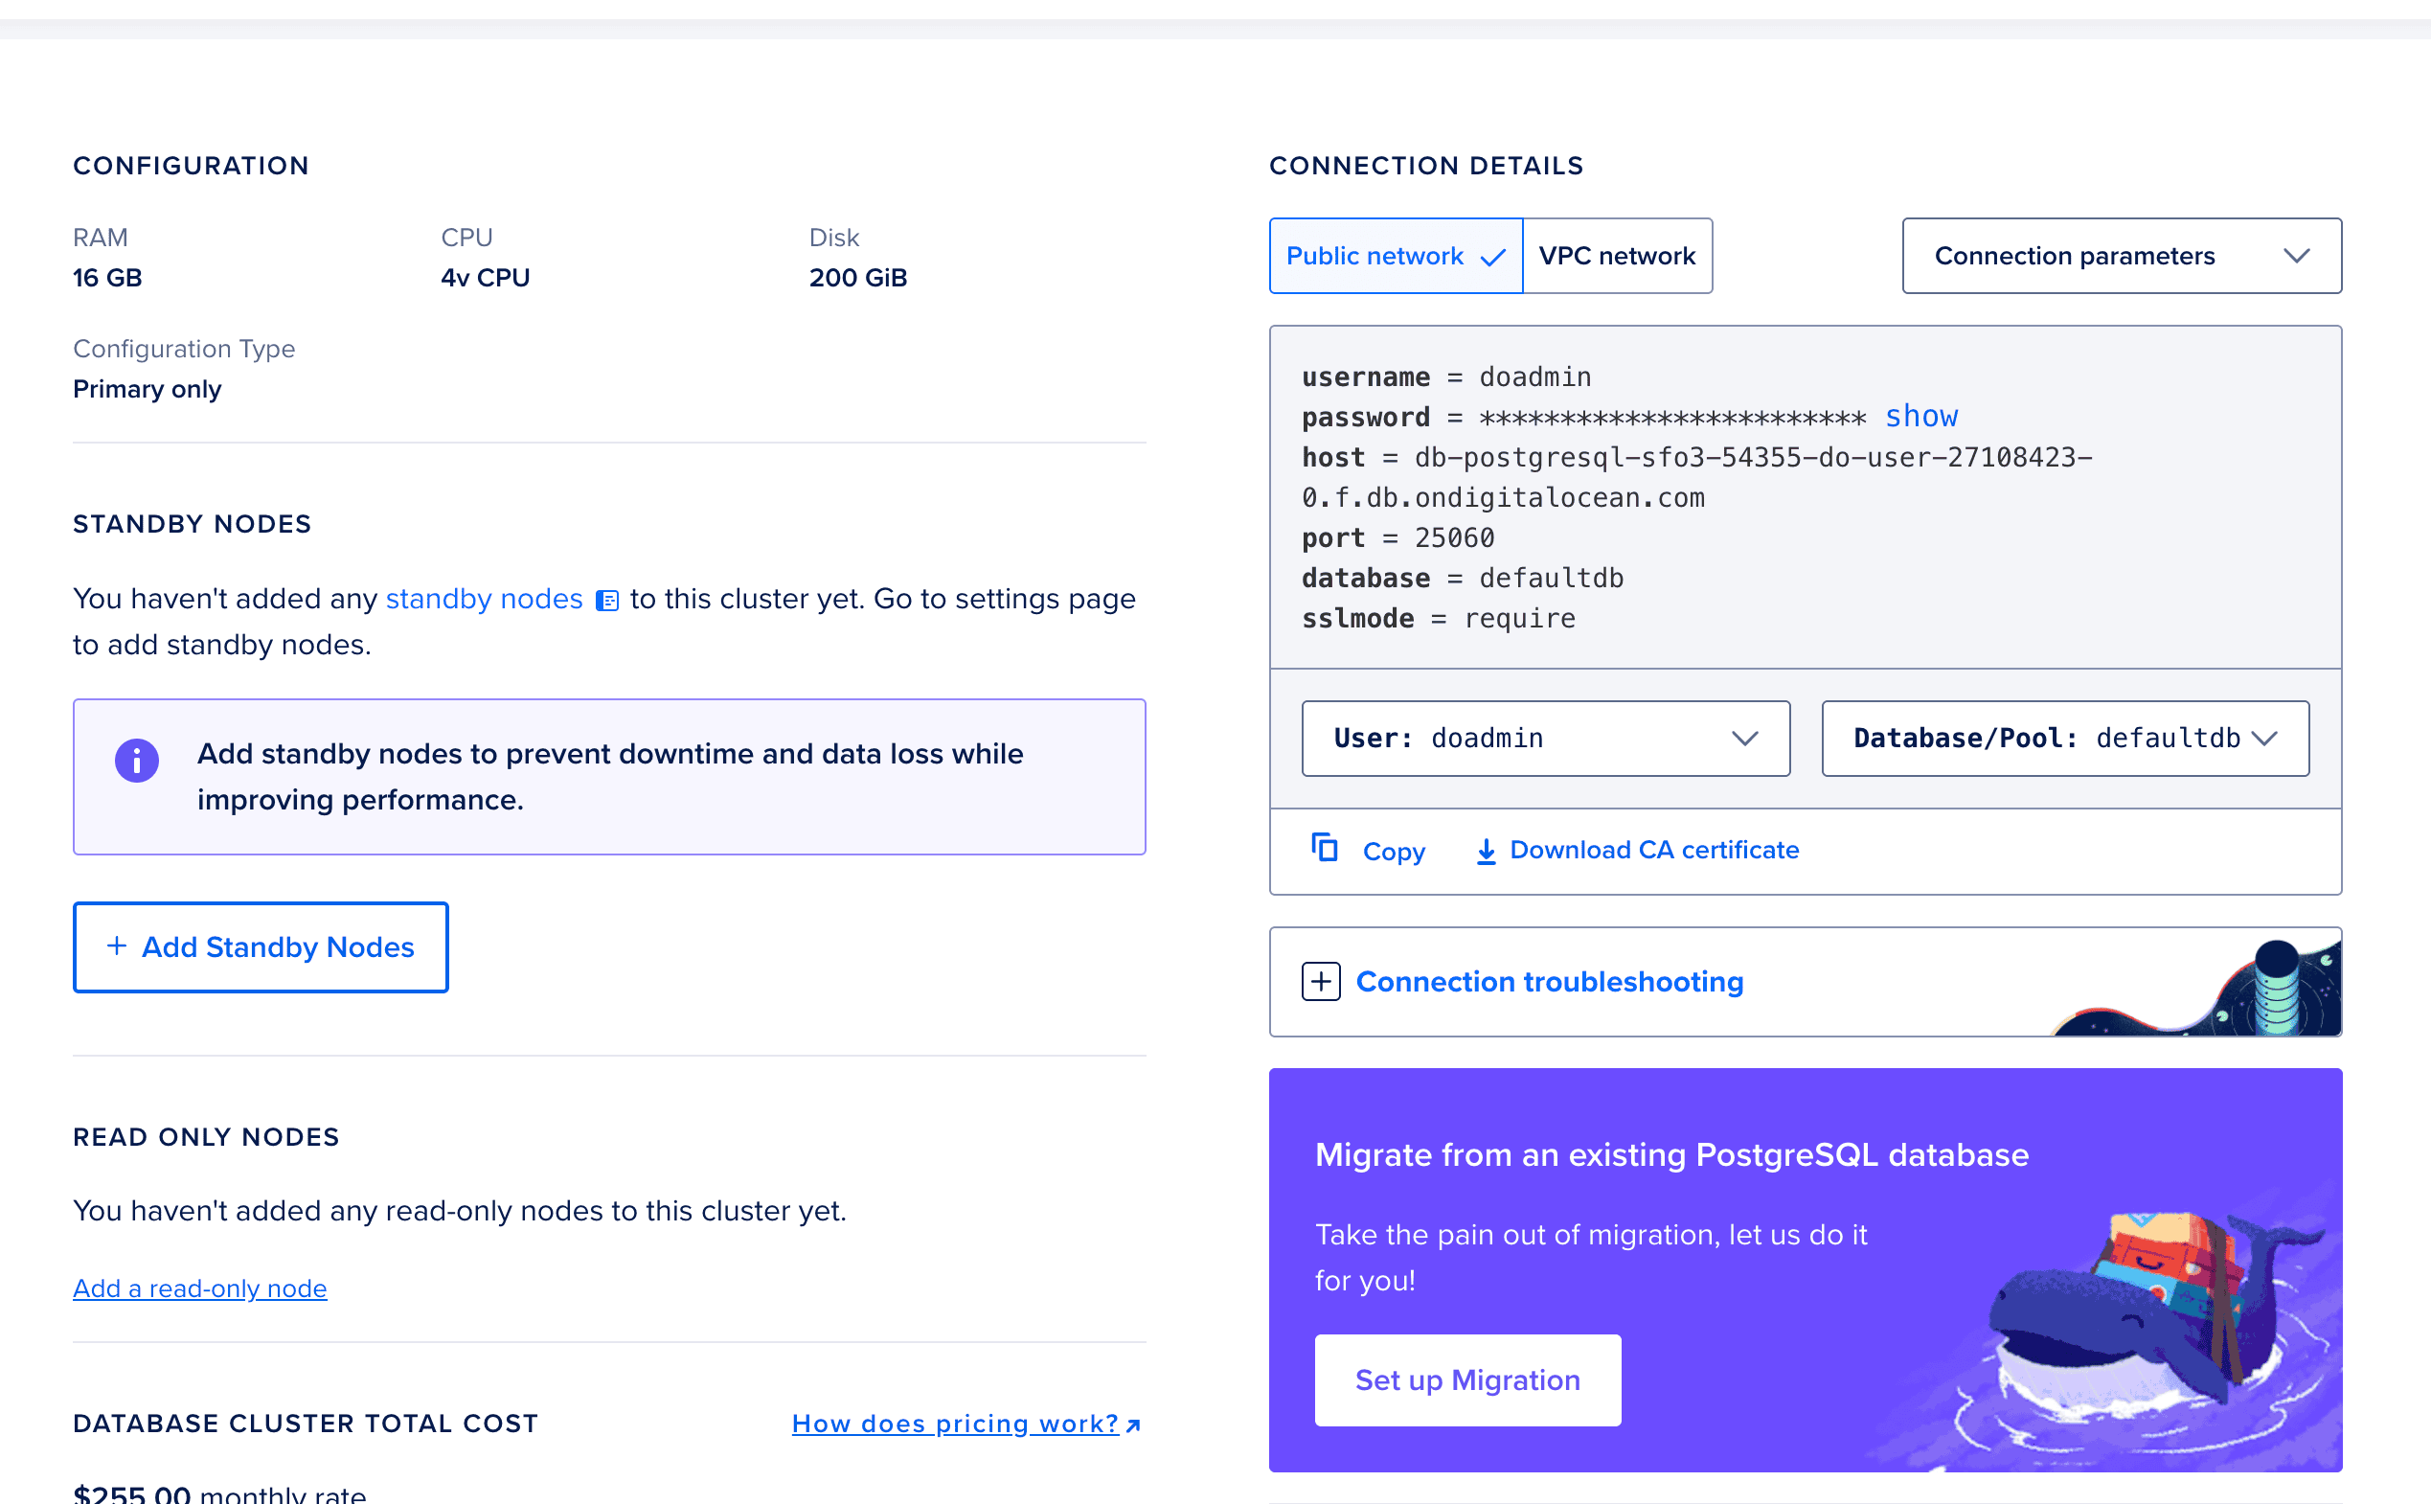2431x1504 pixels.
Task: Open the Connection parameters dropdown
Action: pos(2121,256)
